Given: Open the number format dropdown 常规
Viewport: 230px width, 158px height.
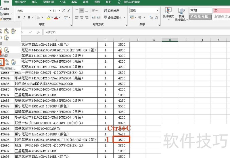Looking at the screenshot, I should pos(157,11).
